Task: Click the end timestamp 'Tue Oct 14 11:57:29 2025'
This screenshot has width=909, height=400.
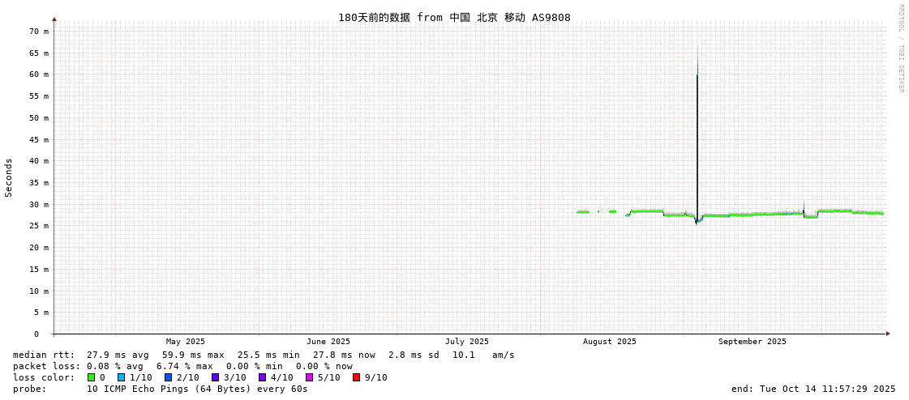Action: pyautogui.click(x=829, y=389)
